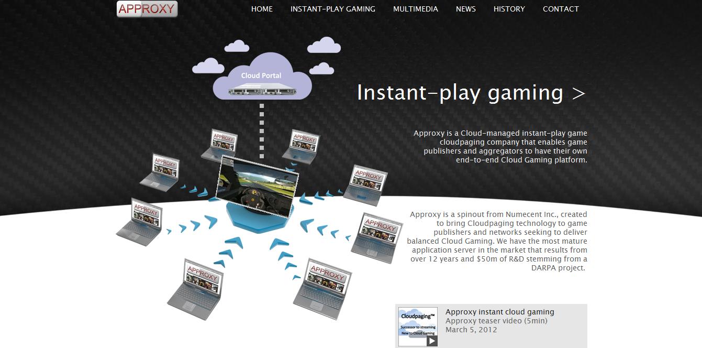This screenshot has width=702, height=348.
Task: Click the "Cloud-managed instant-play game" paragraph
Action: click(x=500, y=147)
